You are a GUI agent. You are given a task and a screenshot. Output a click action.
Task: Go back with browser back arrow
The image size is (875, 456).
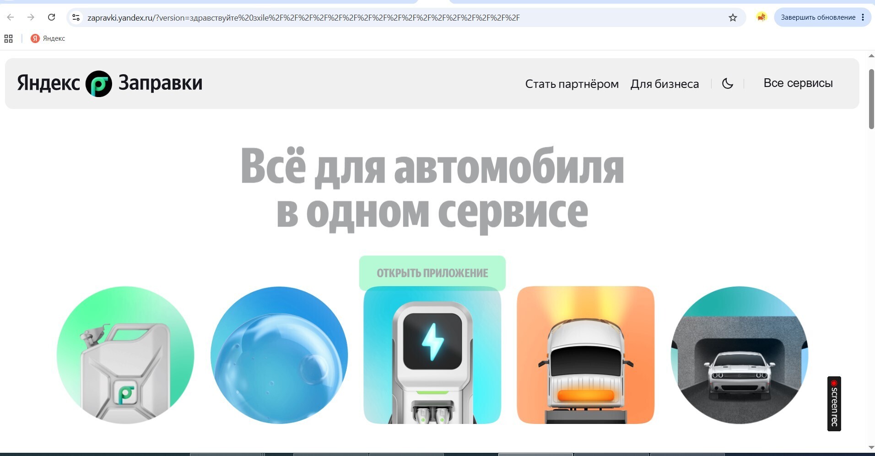click(x=11, y=17)
